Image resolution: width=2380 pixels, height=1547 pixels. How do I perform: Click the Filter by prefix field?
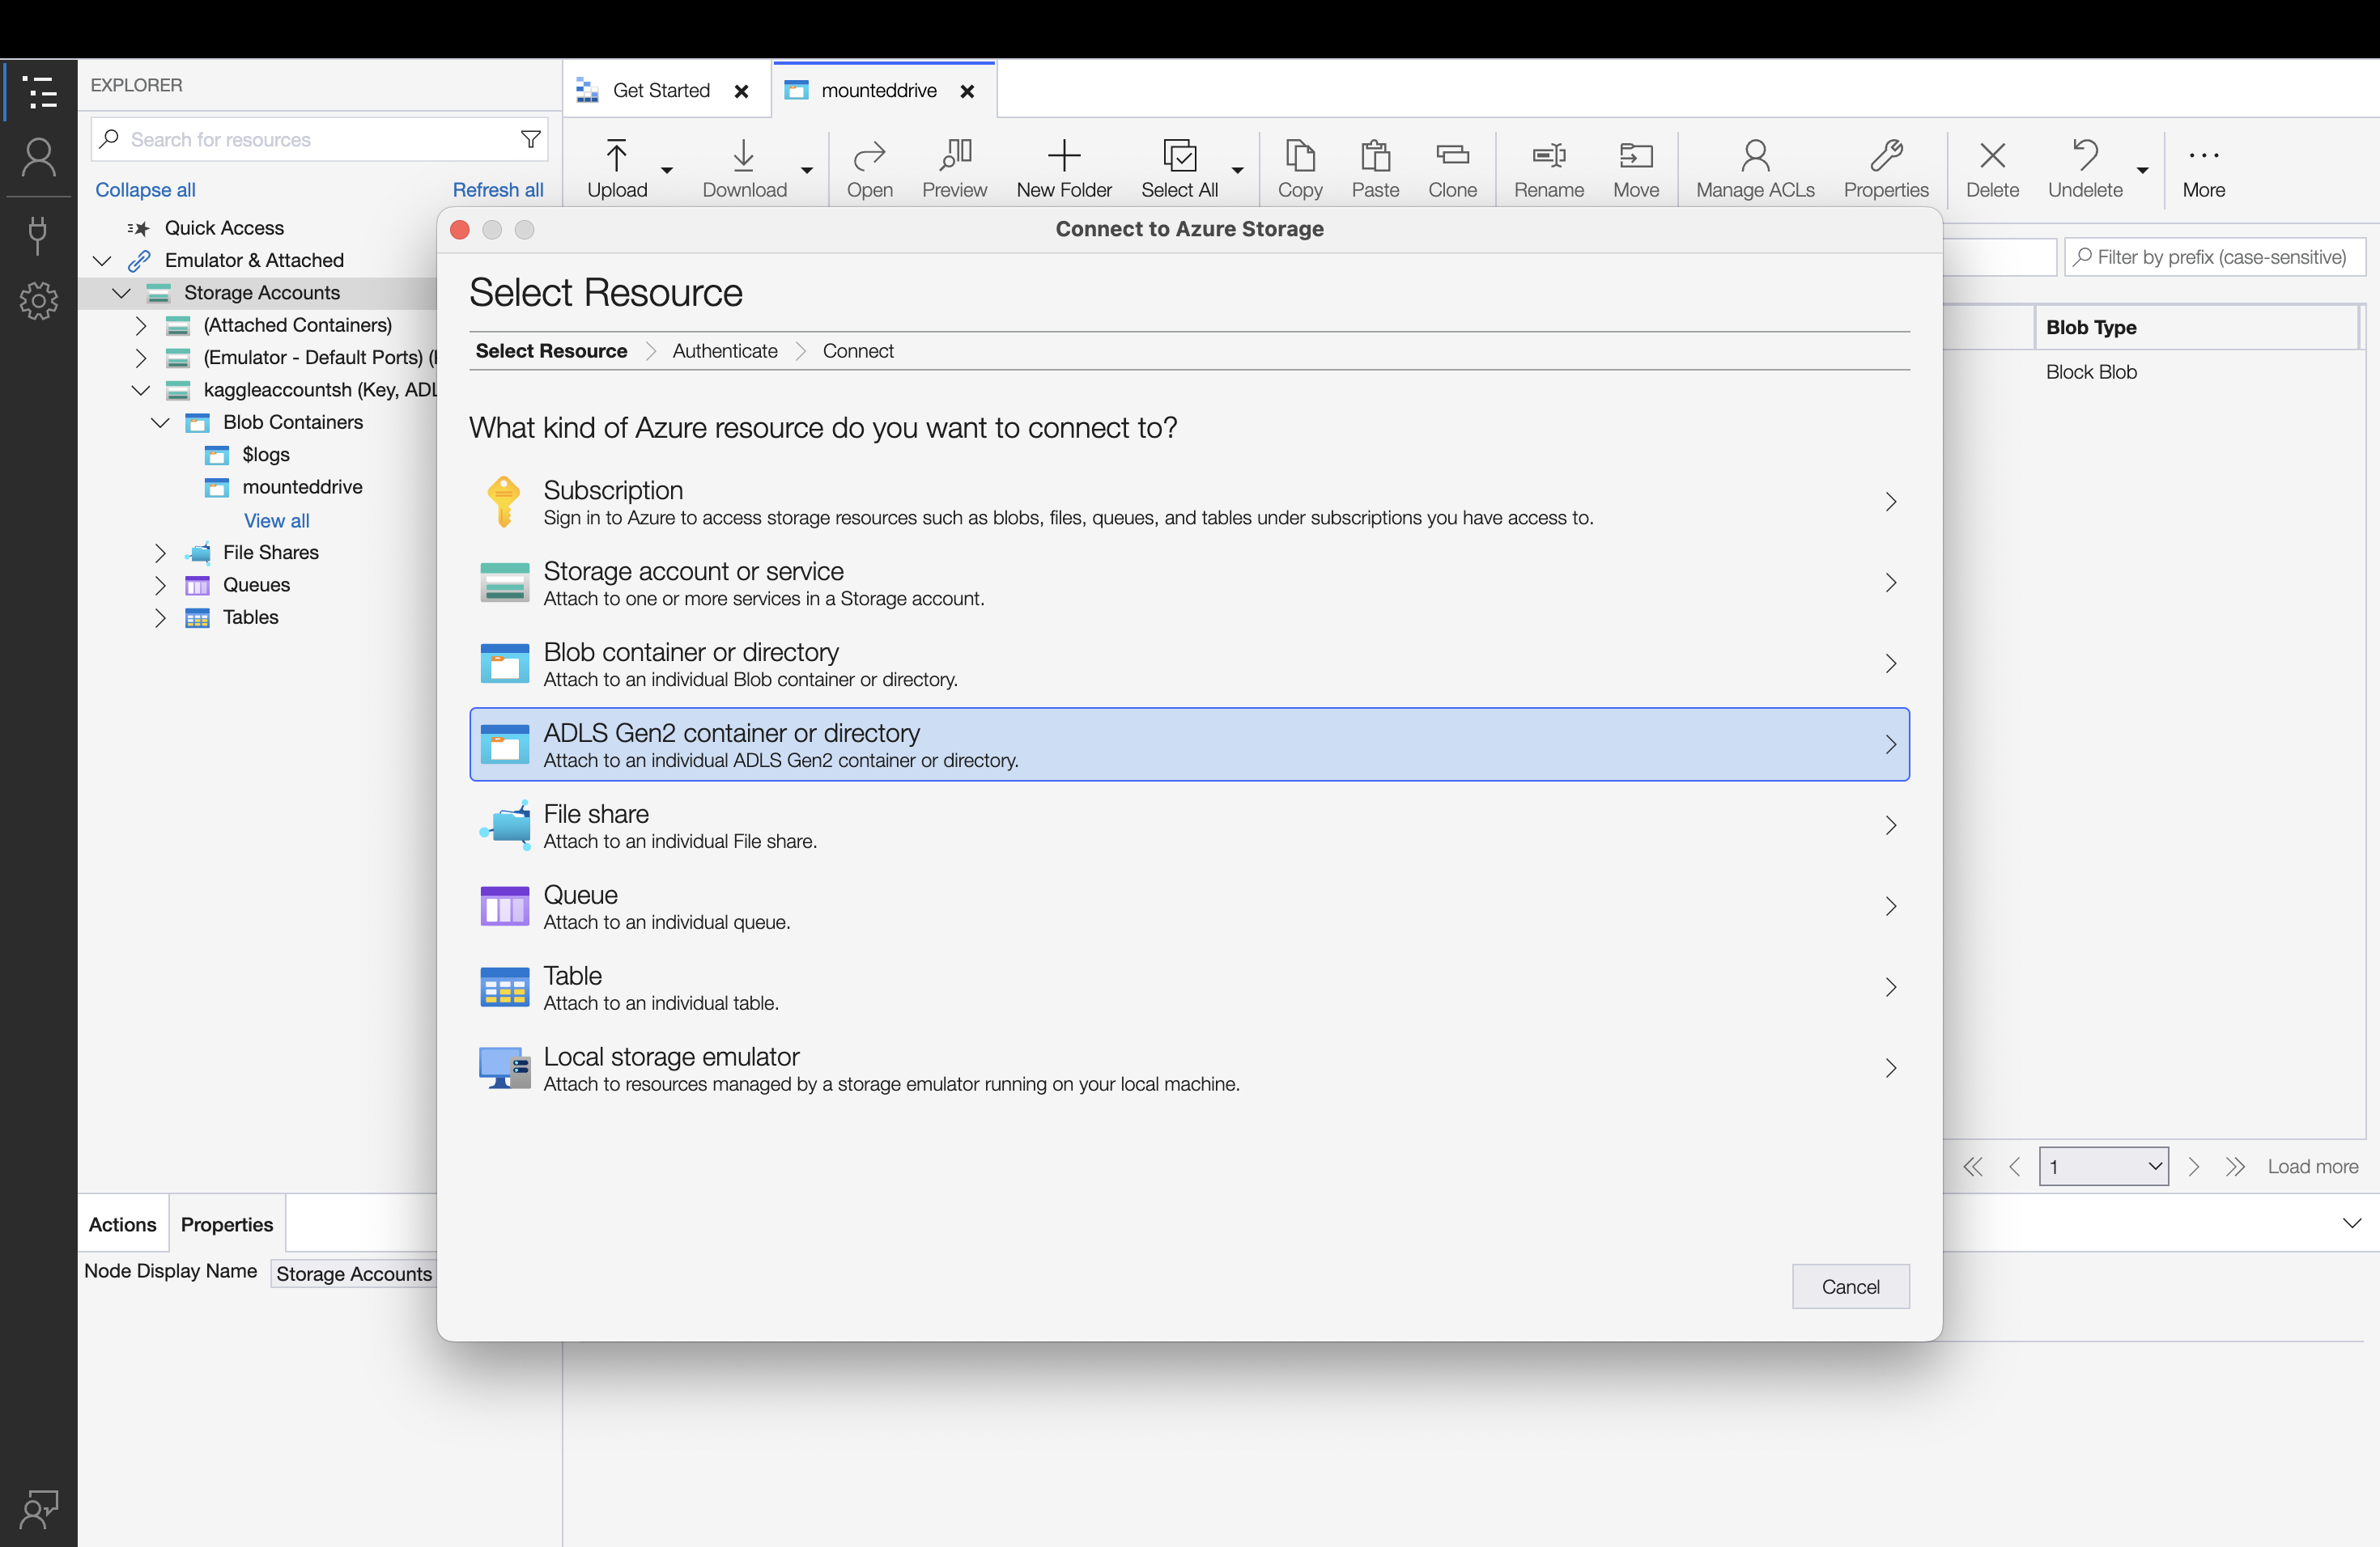click(x=2214, y=256)
